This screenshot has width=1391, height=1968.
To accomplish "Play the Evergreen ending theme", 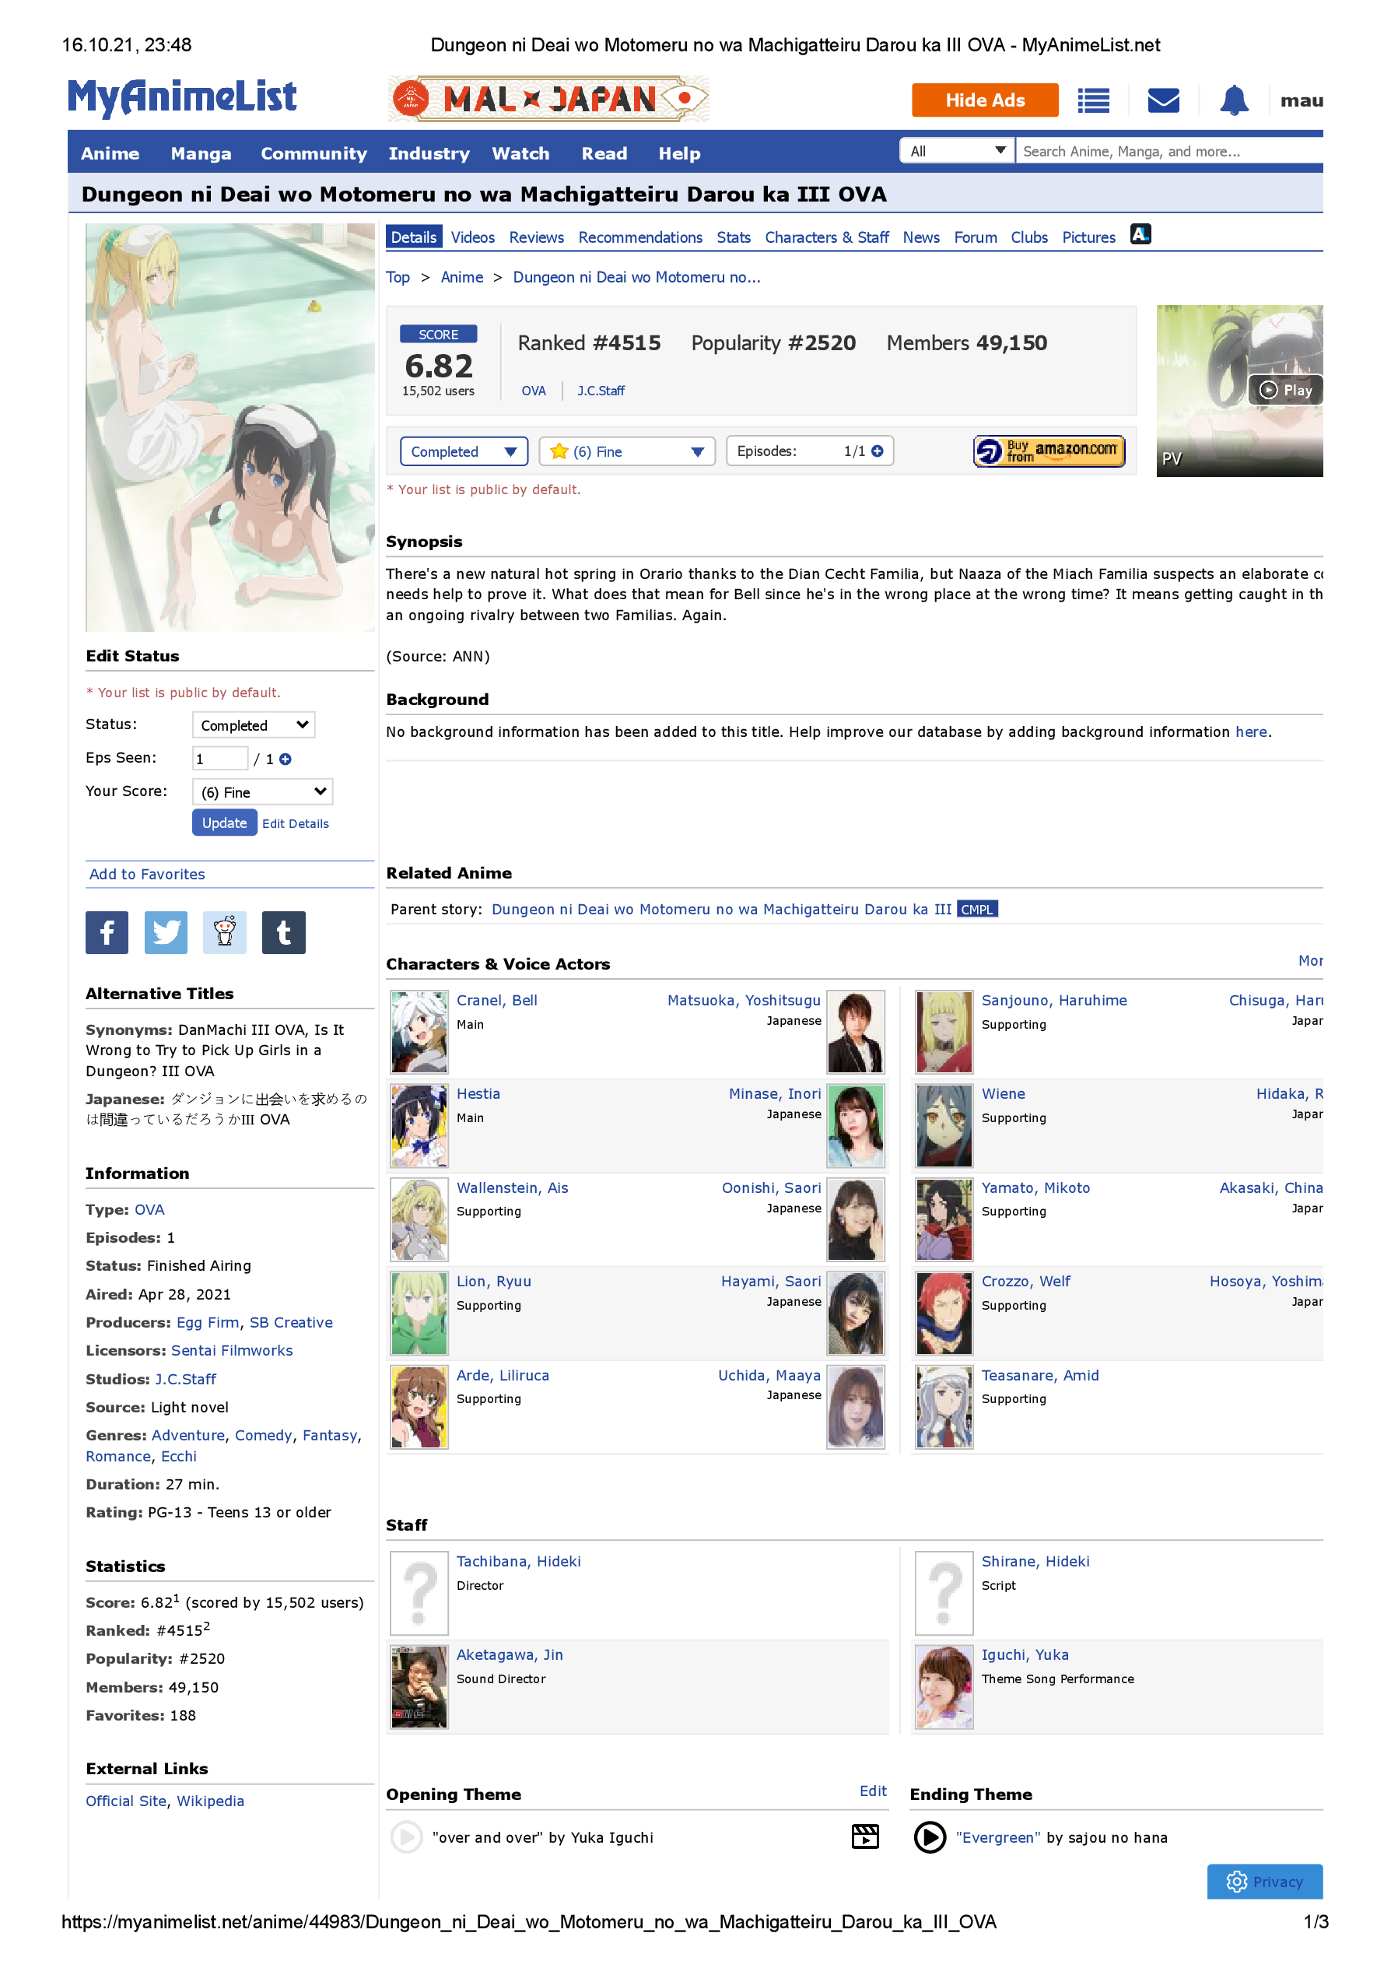I will (x=930, y=1838).
